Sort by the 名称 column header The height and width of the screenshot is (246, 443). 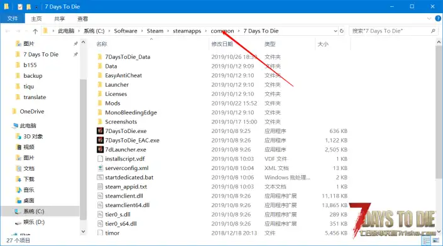pos(102,44)
